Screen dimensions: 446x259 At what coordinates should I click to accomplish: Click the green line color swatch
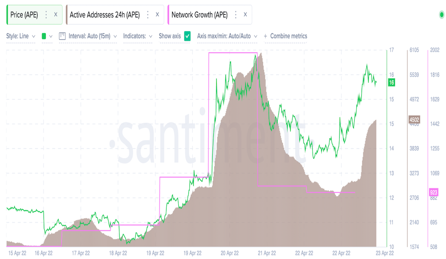coord(45,36)
